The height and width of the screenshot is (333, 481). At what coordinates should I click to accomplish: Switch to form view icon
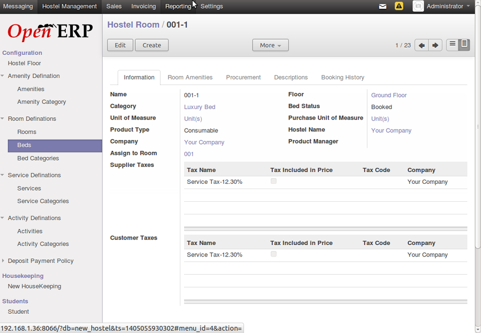tap(464, 45)
